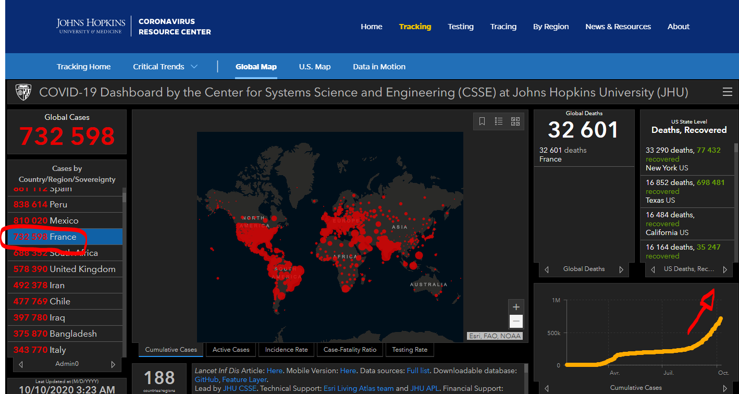The image size is (739, 394).
Task: Zoom in the map with plus button
Action: point(516,307)
